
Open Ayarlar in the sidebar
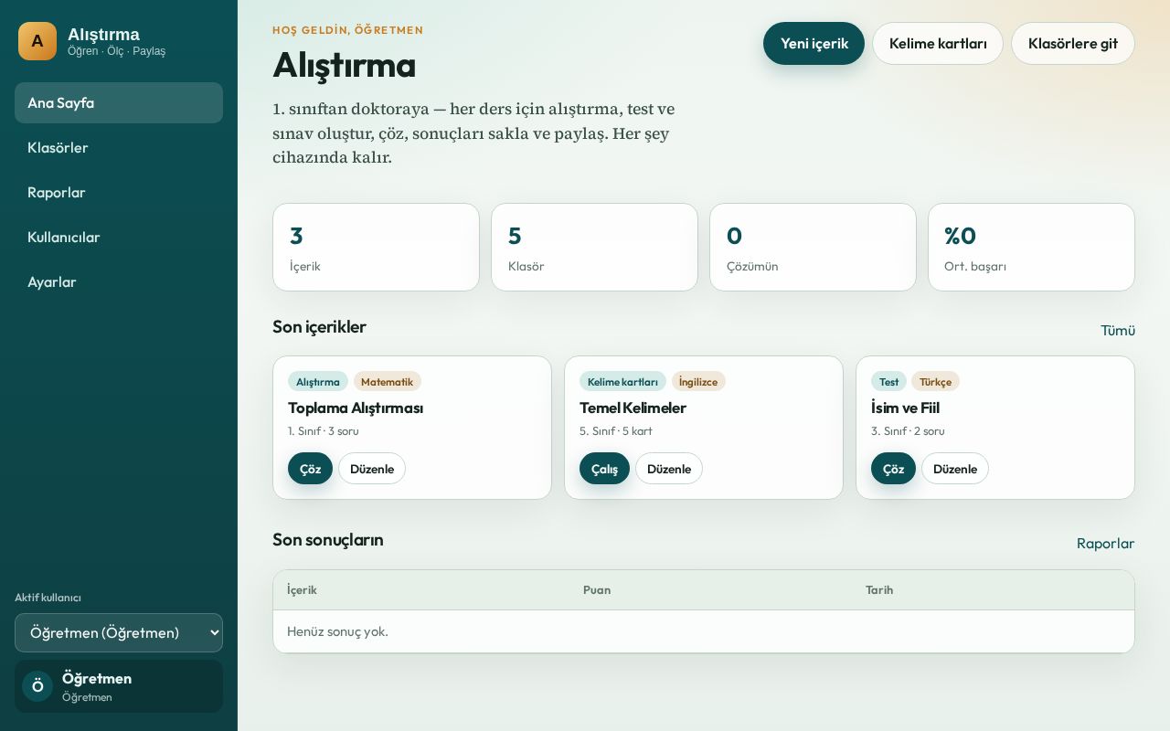pos(119,281)
